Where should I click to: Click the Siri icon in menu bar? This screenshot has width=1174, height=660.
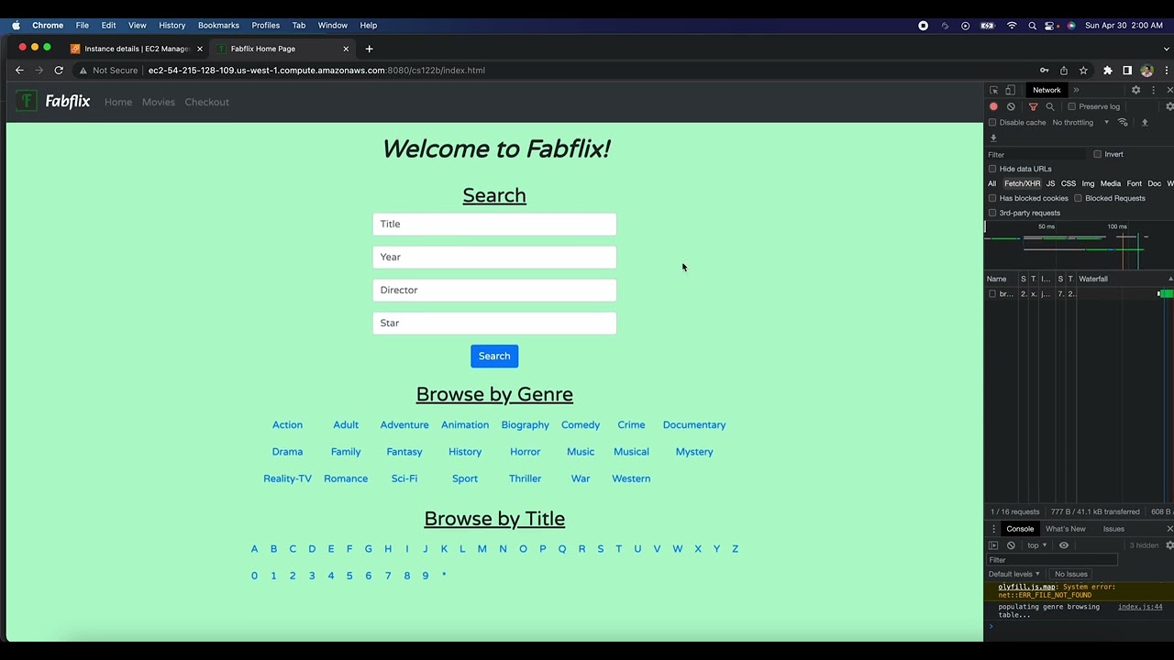point(1071,26)
